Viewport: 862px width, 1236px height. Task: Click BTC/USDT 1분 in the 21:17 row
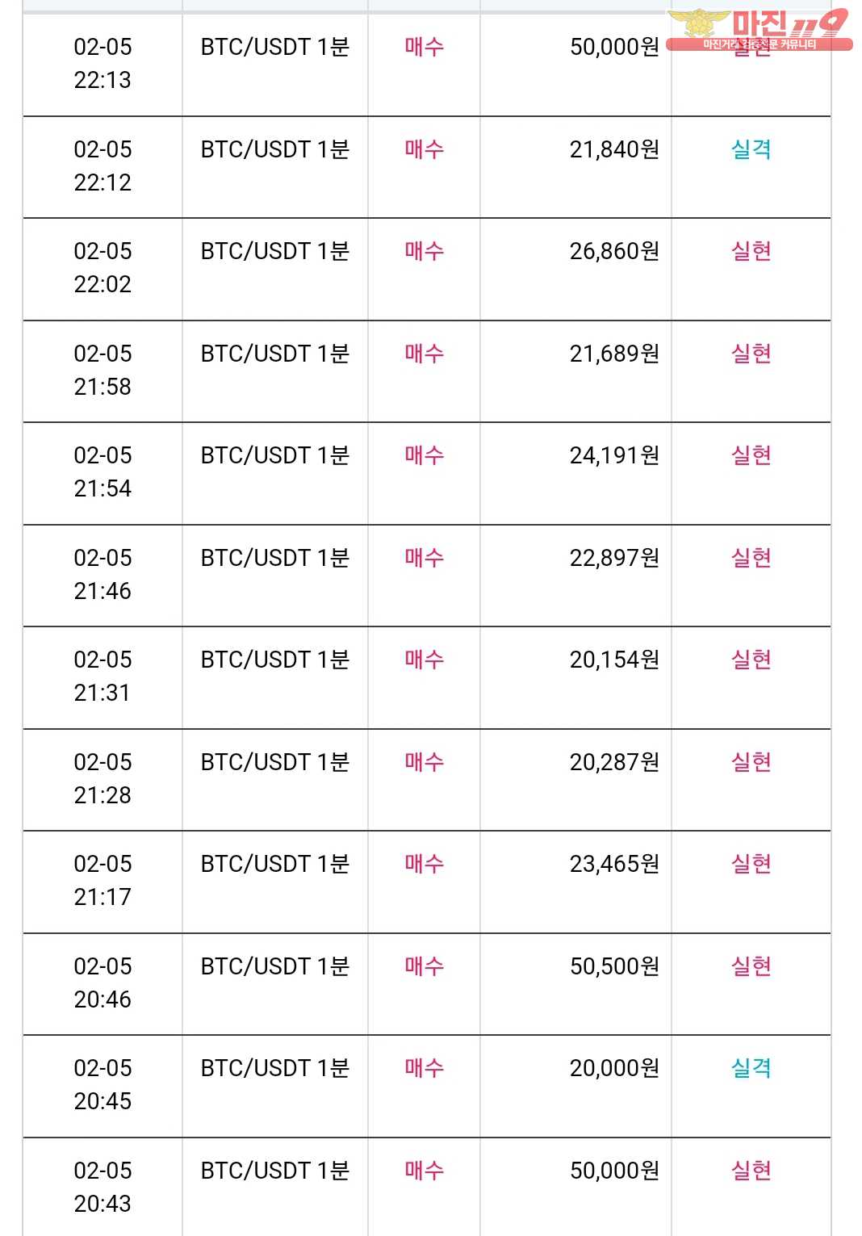click(274, 864)
